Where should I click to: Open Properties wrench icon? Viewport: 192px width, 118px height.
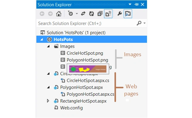(x=120, y=14)
